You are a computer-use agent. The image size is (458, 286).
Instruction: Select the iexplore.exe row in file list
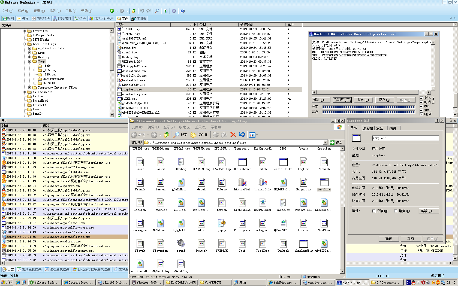pyautogui.click(x=209, y=89)
